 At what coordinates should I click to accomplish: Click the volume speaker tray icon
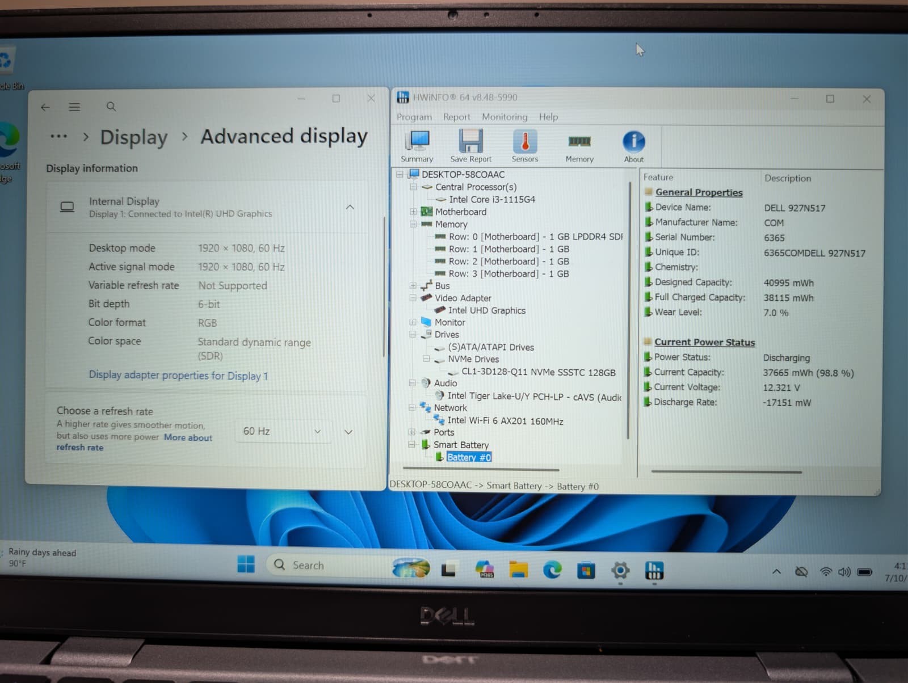coord(844,572)
